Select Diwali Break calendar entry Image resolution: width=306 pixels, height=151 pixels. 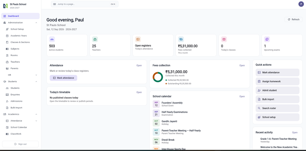click(x=200, y=141)
